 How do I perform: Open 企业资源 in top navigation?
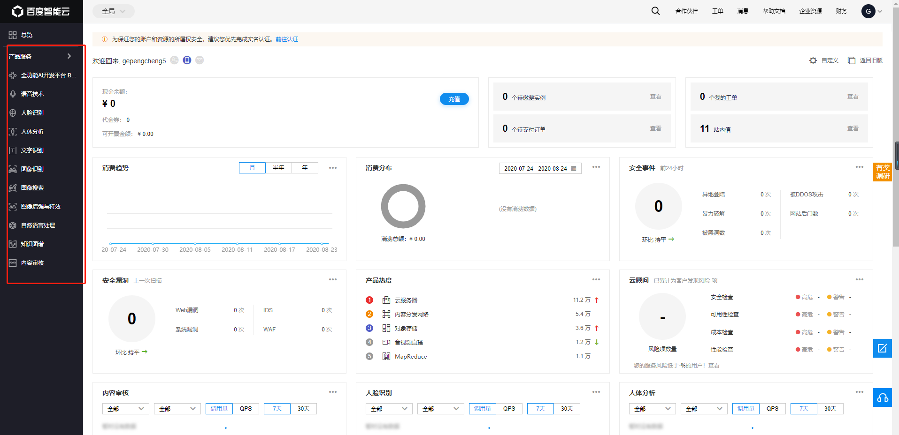coord(811,11)
